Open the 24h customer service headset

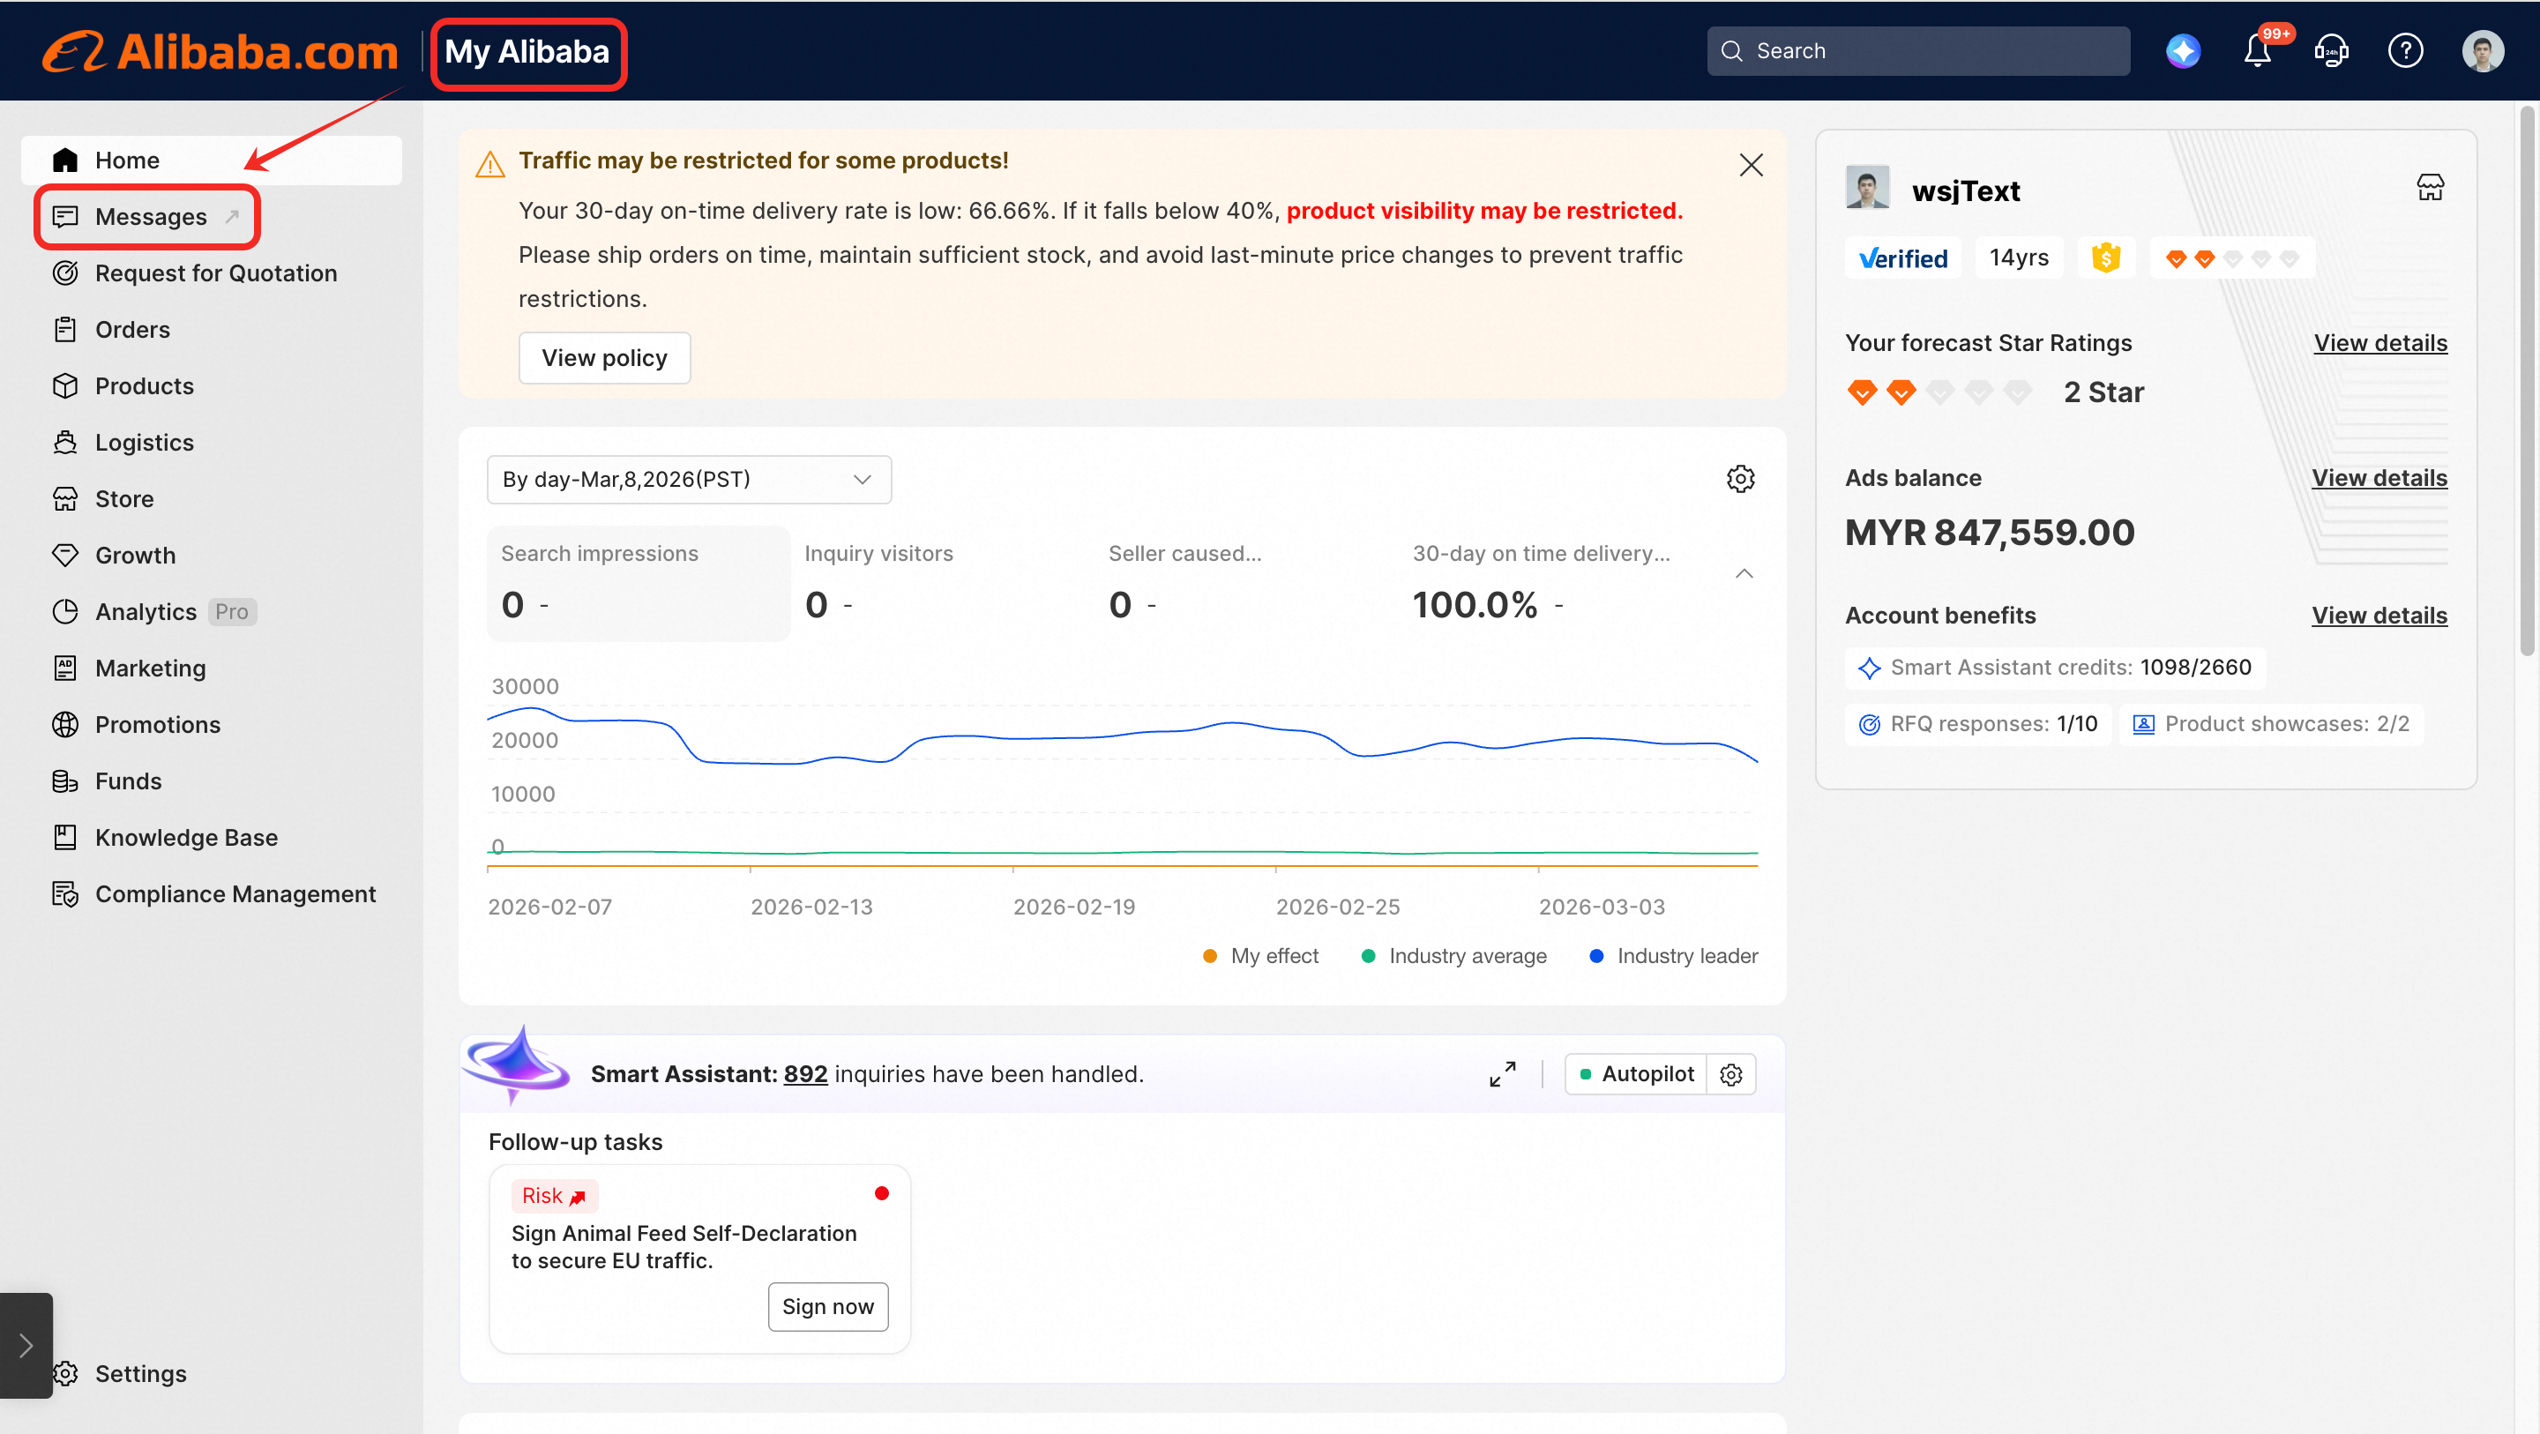tap(2331, 50)
